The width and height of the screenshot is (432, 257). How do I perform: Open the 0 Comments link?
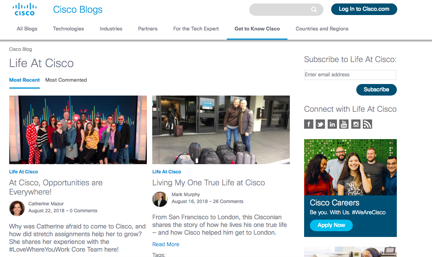tap(83, 211)
